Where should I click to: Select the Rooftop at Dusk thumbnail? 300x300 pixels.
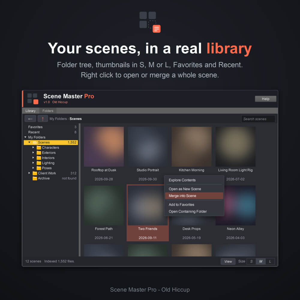(x=104, y=147)
